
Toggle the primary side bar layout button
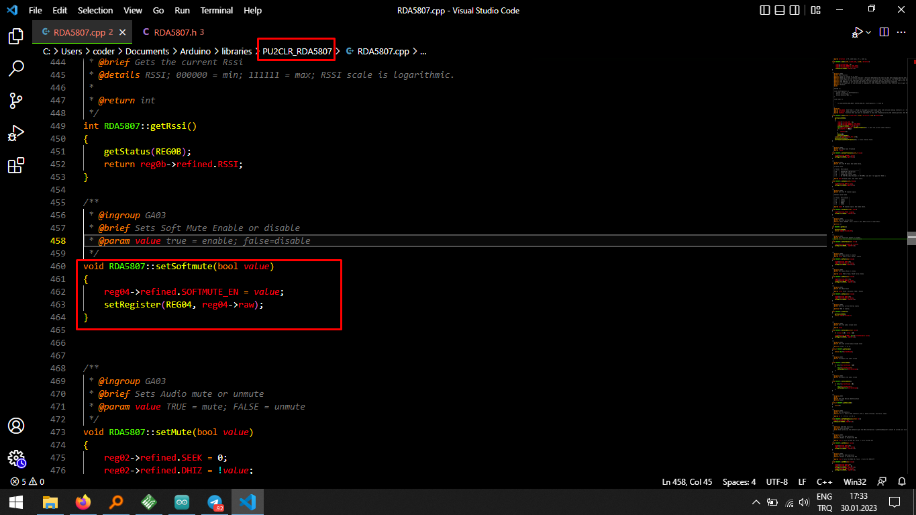pos(765,10)
